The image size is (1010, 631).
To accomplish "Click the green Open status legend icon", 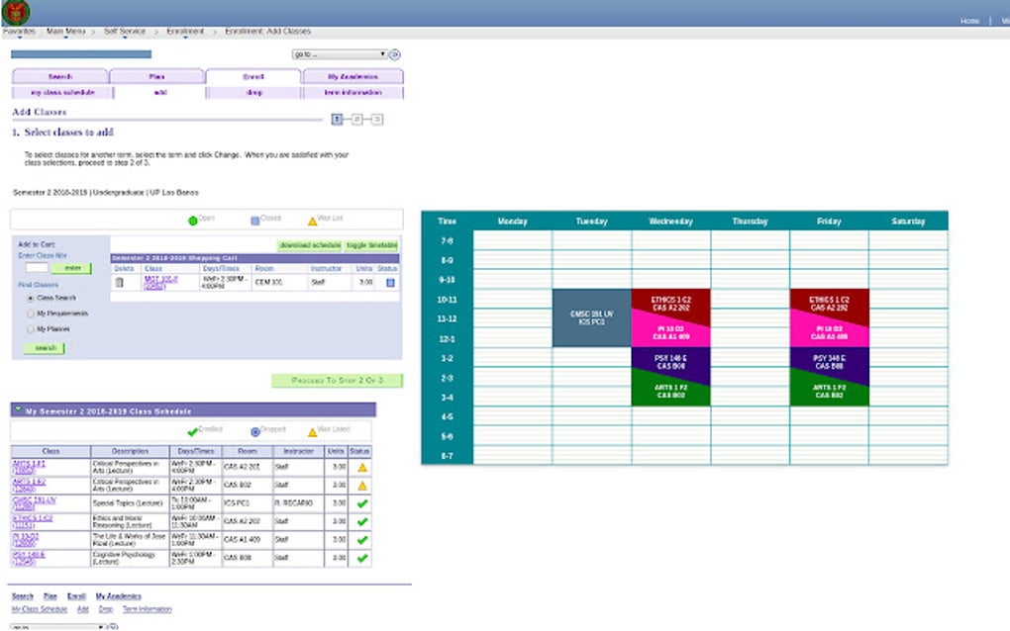I will tap(192, 221).
